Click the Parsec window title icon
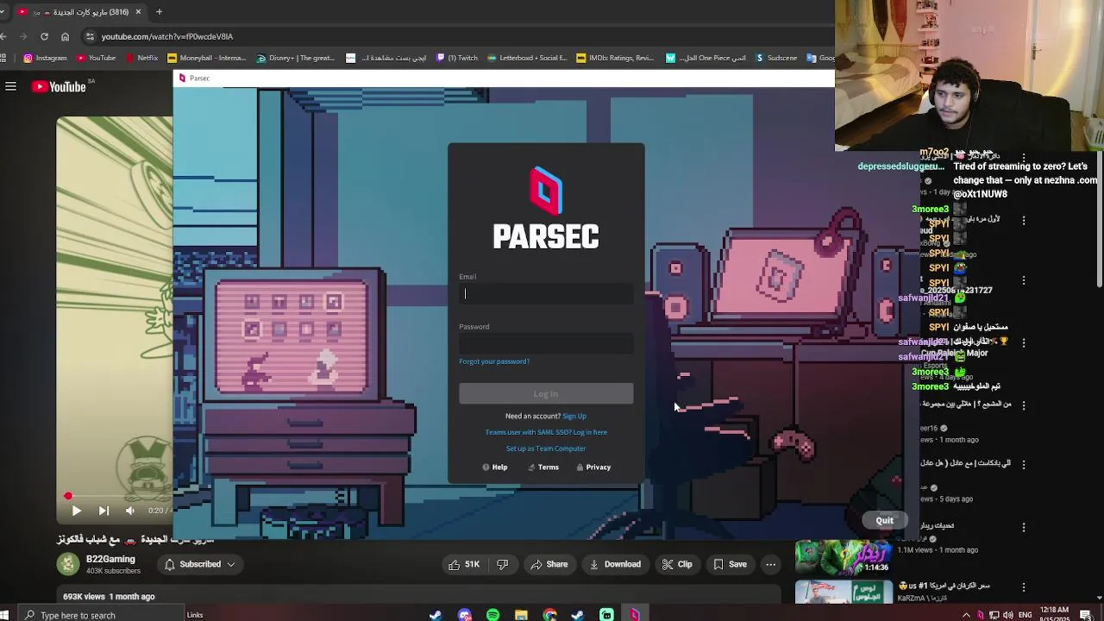The width and height of the screenshot is (1104, 621). click(181, 78)
